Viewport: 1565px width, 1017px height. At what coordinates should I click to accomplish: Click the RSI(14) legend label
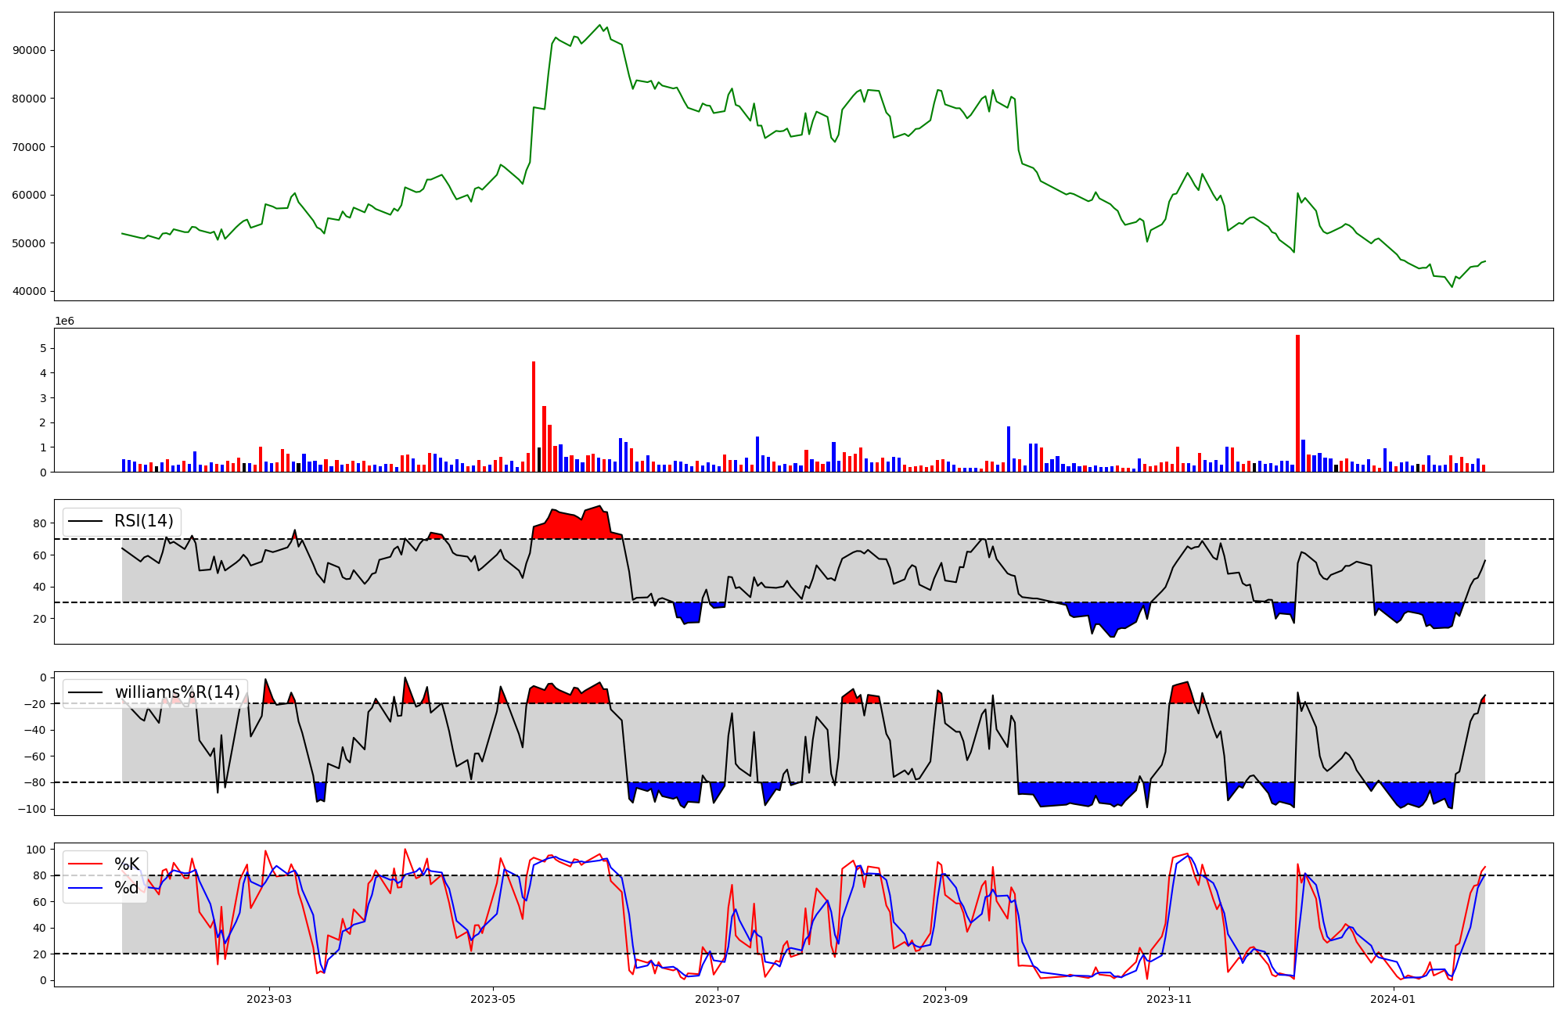pyautogui.click(x=143, y=521)
